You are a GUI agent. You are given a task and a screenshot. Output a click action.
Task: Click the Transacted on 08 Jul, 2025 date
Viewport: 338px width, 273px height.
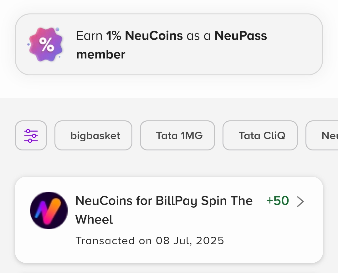[150, 241]
